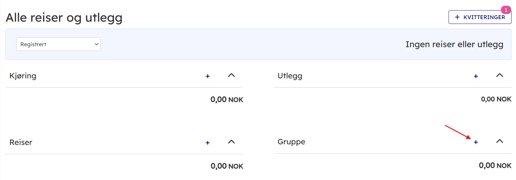Add a new Kjøring entry
Screen dimensions: 516x180
pyautogui.click(x=208, y=76)
